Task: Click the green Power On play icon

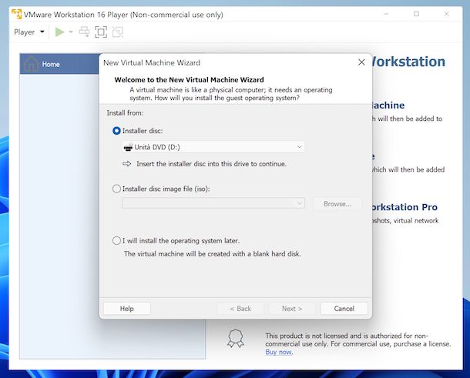Action: click(x=59, y=32)
